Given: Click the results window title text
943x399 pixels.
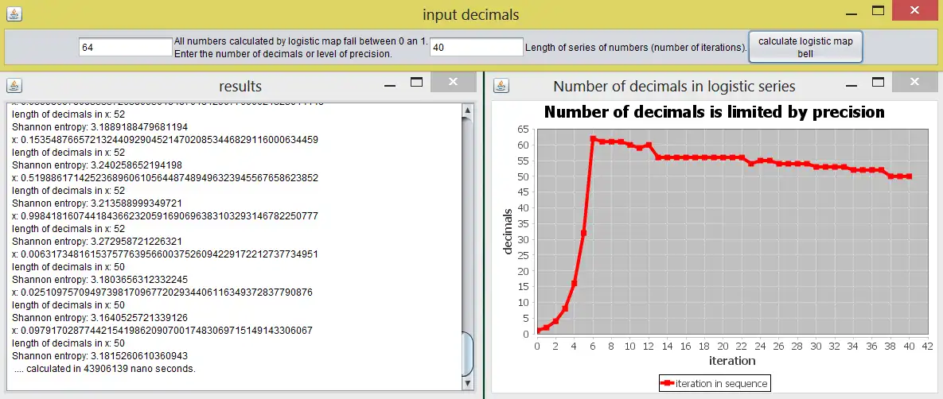Looking at the screenshot, I should pos(240,86).
